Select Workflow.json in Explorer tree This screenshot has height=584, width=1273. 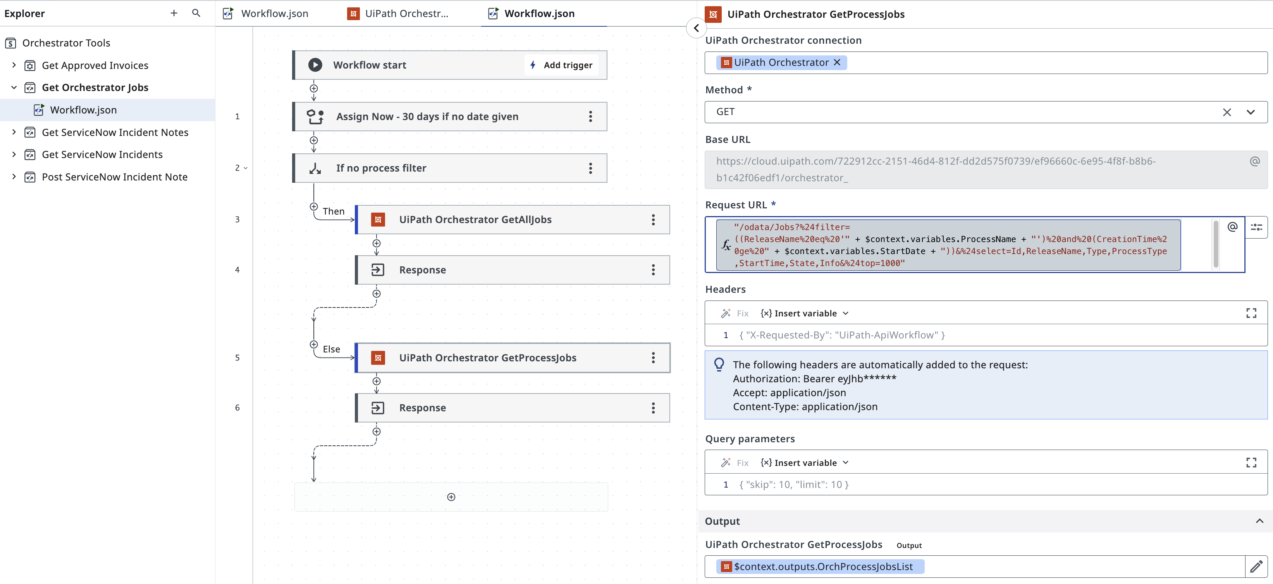(84, 110)
